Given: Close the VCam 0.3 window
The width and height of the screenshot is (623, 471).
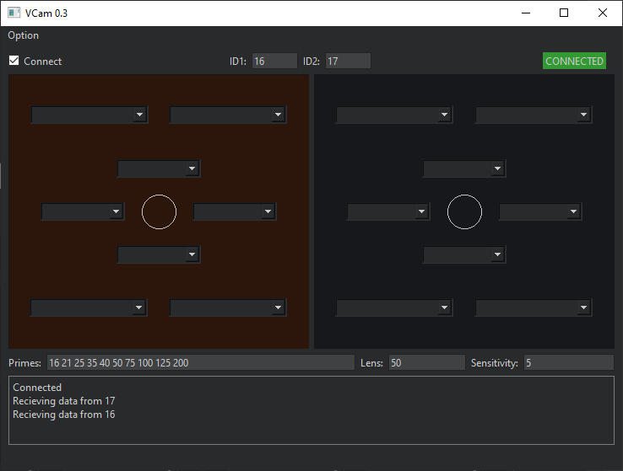Looking at the screenshot, I should point(603,13).
